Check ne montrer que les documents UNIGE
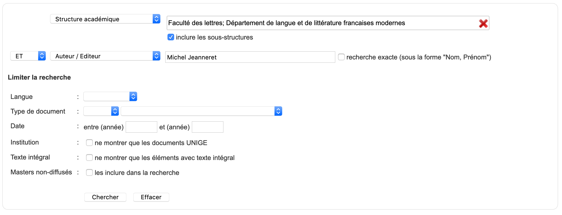The height and width of the screenshot is (215, 562). [x=89, y=143]
